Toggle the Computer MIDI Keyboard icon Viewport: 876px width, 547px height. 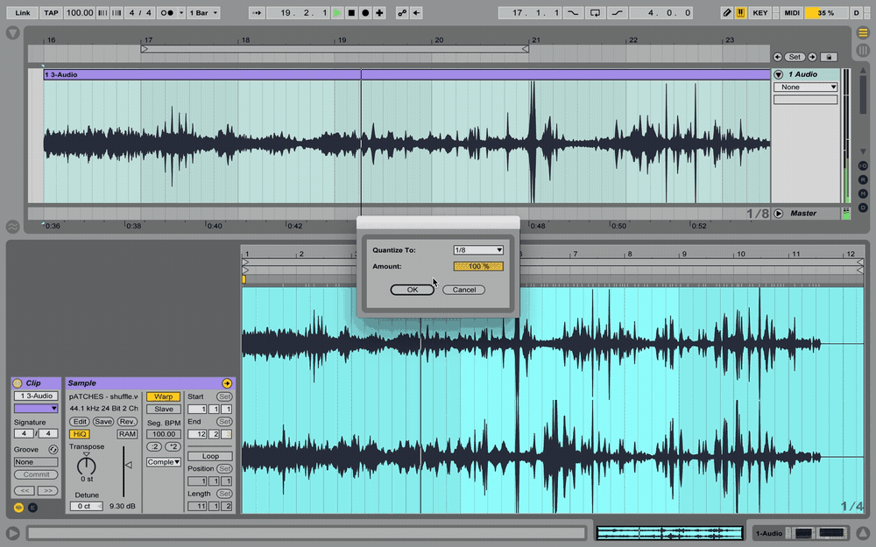741,13
